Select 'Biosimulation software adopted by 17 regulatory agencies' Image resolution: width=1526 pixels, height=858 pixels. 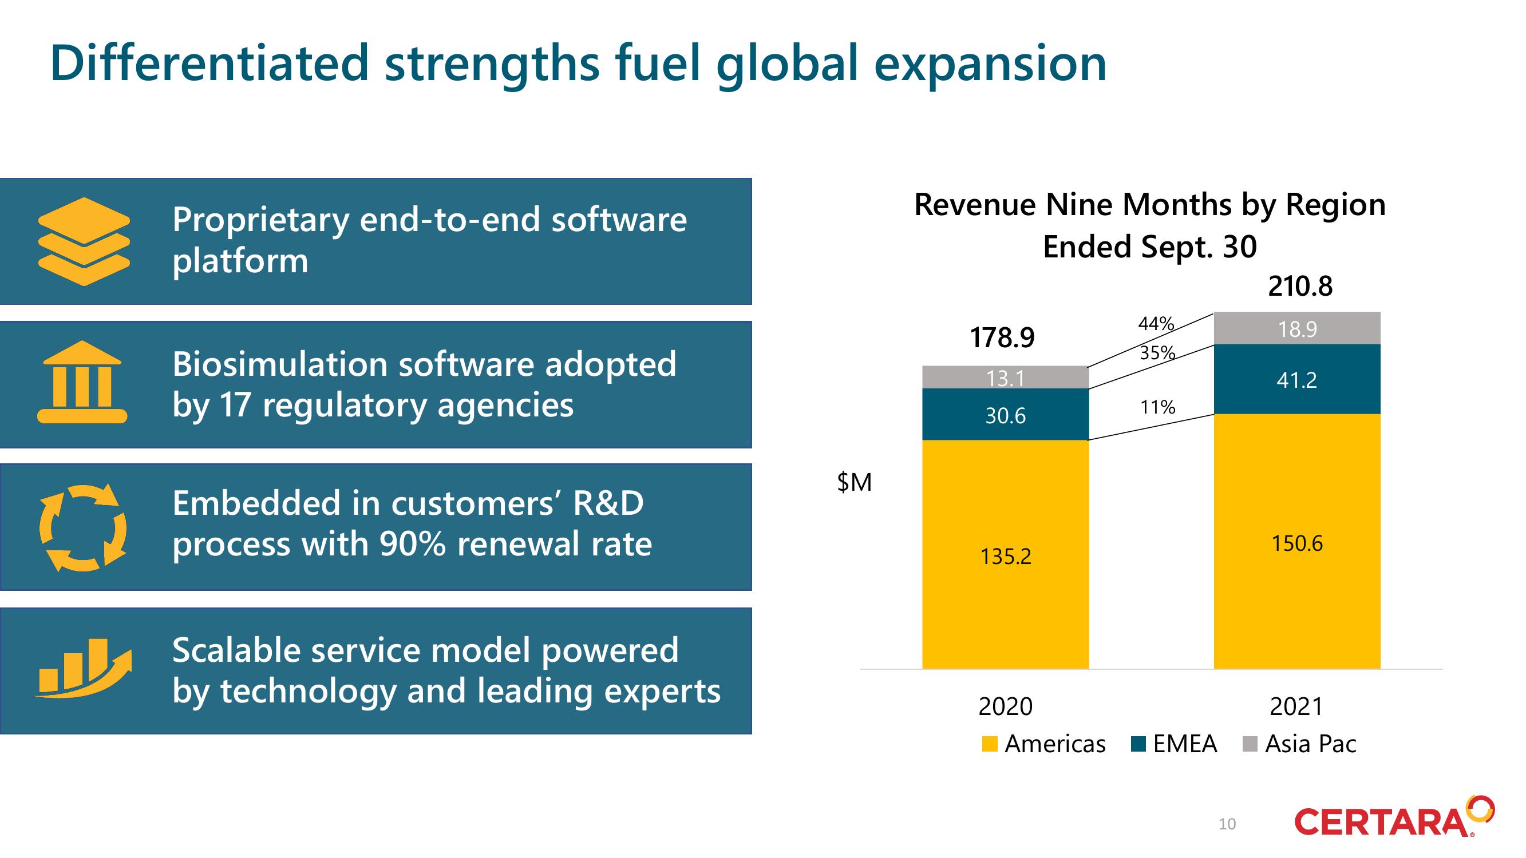coord(424,384)
